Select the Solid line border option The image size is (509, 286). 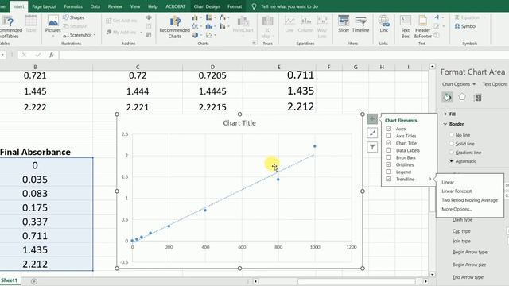click(x=451, y=144)
